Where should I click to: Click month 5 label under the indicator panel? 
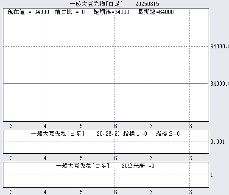(x=81, y=158)
